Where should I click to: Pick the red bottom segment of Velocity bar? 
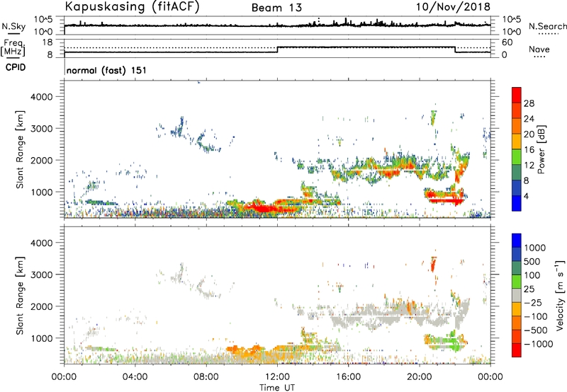517,351
